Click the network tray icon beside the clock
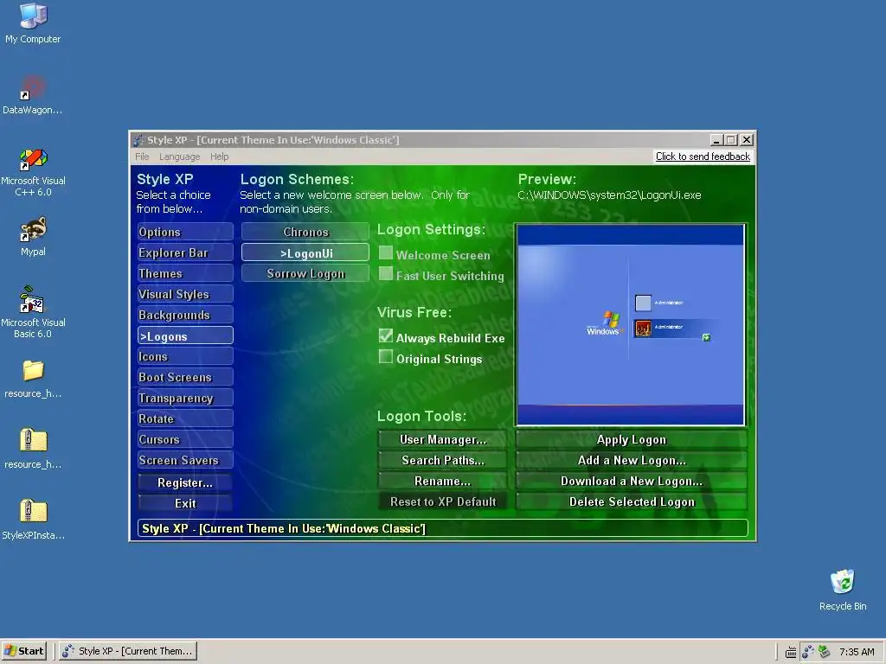This screenshot has height=664, width=886. (825, 652)
